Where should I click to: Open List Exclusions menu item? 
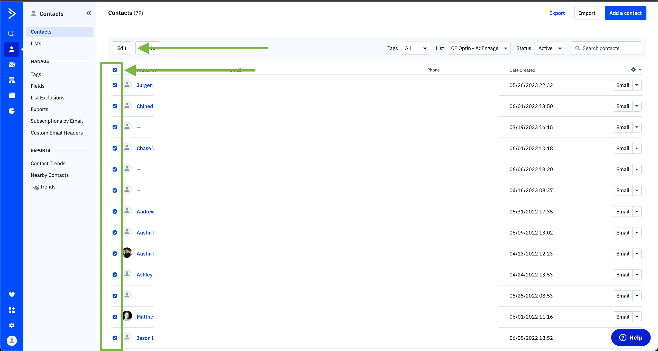[48, 98]
